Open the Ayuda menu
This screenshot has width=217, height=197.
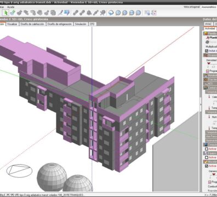pyautogui.click(x=11, y=7)
